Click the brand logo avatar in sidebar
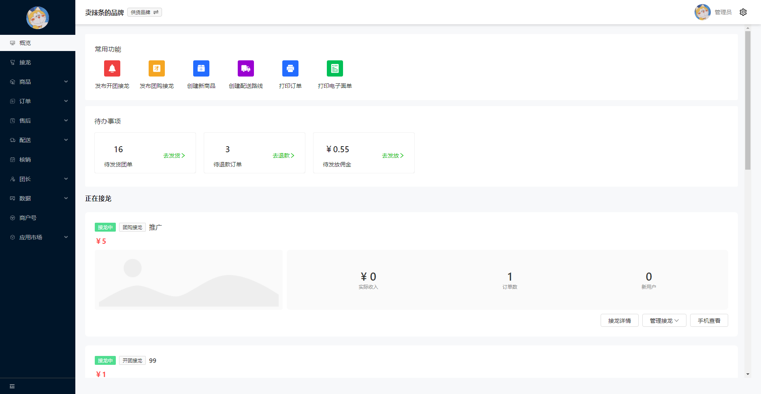This screenshot has height=394, width=761. [x=38, y=18]
